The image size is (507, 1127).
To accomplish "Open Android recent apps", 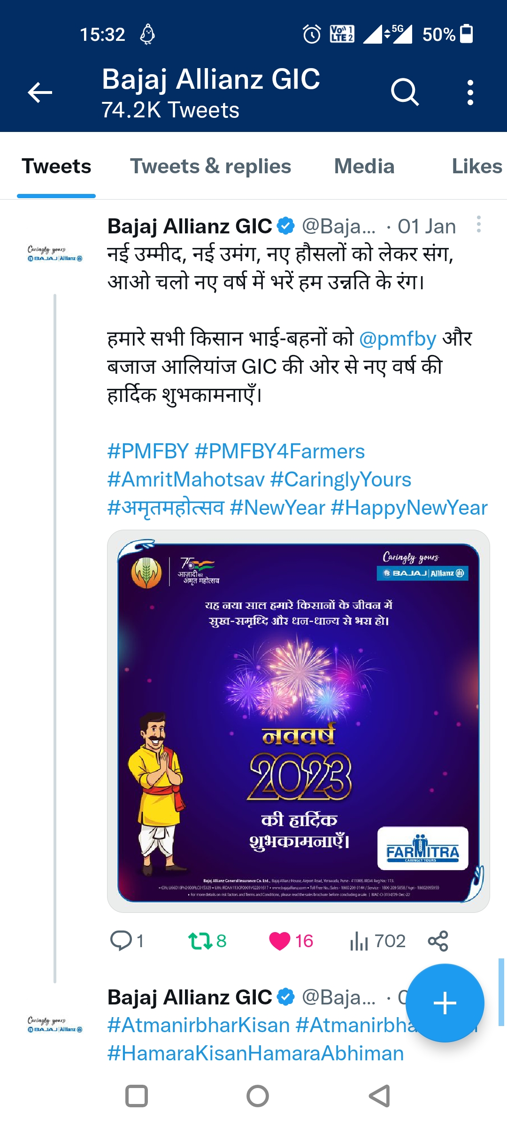I will pyautogui.click(x=137, y=1096).
